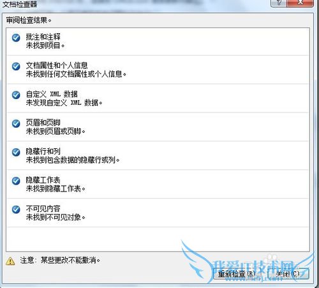Click the checkmark icon beside 自定义 XML 数据
The image size is (319, 288).
point(16,95)
